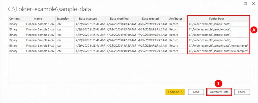This screenshot has width=258, height=103.
Task: Select the Content column header
Action: pyautogui.click(x=17, y=19)
